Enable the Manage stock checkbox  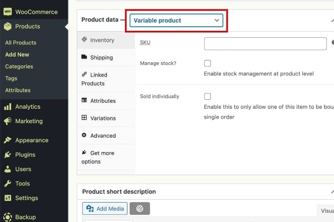(208, 63)
